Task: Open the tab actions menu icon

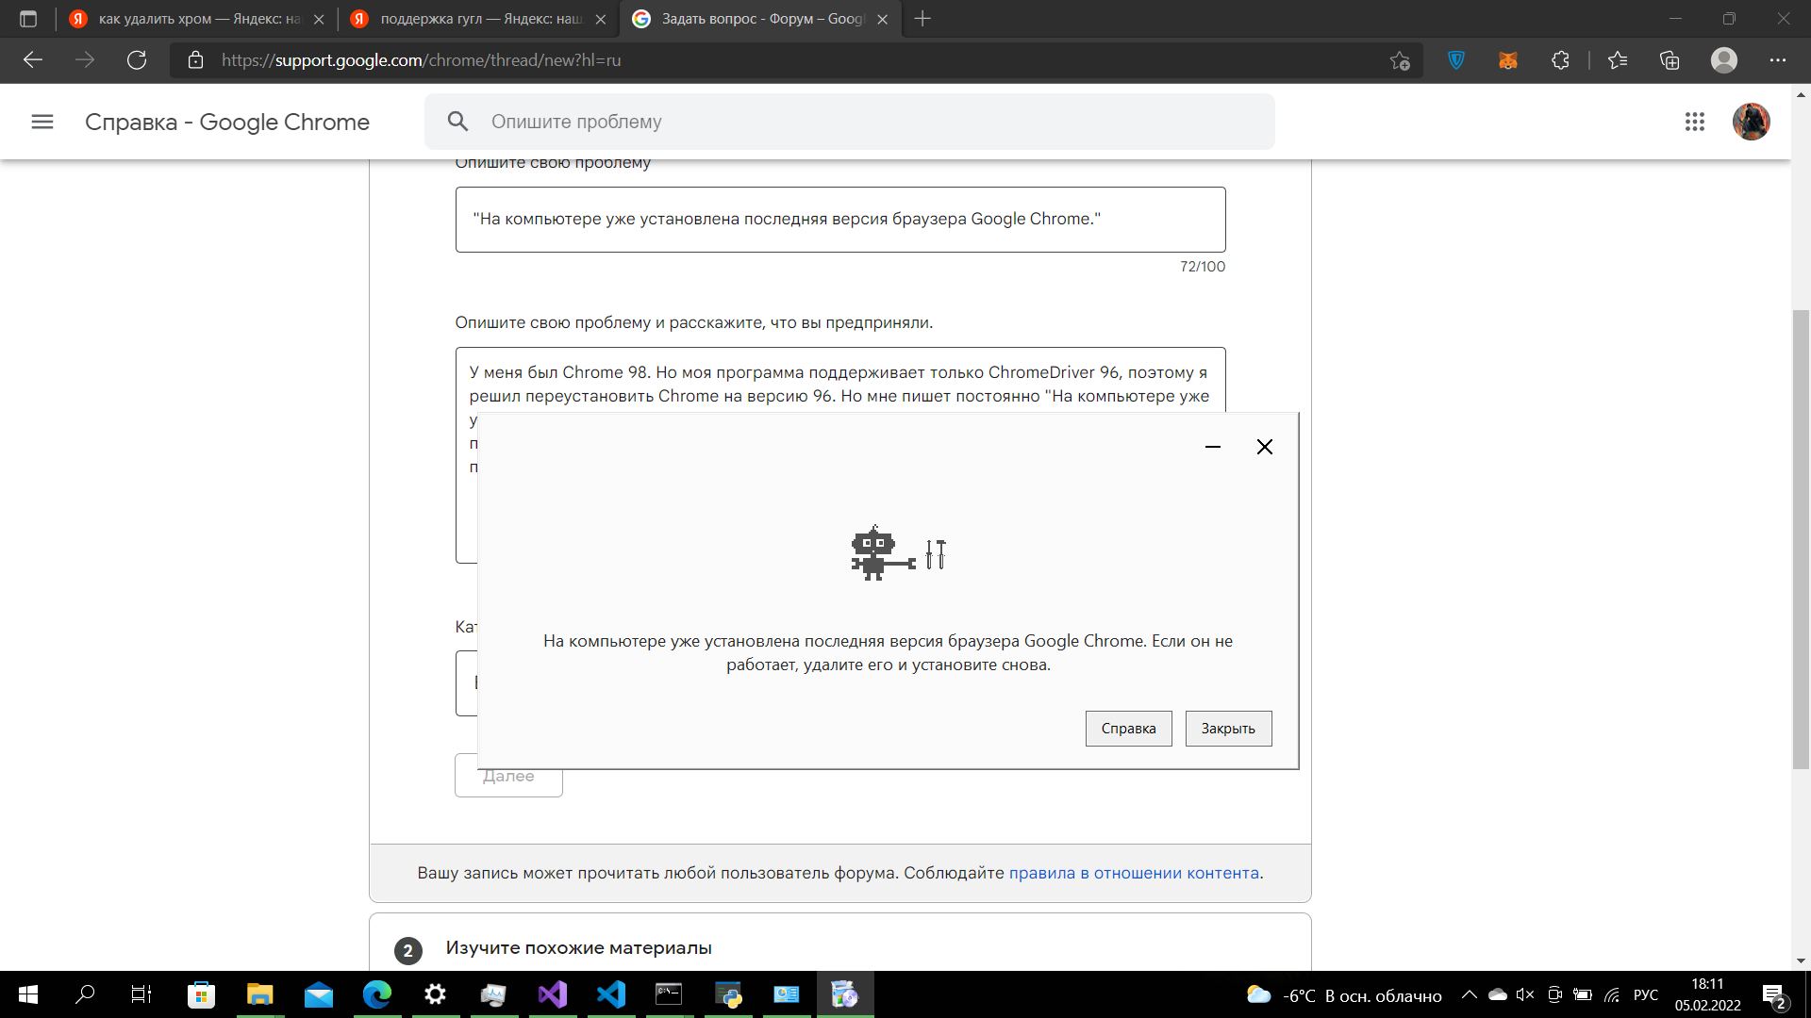Action: coord(28,19)
